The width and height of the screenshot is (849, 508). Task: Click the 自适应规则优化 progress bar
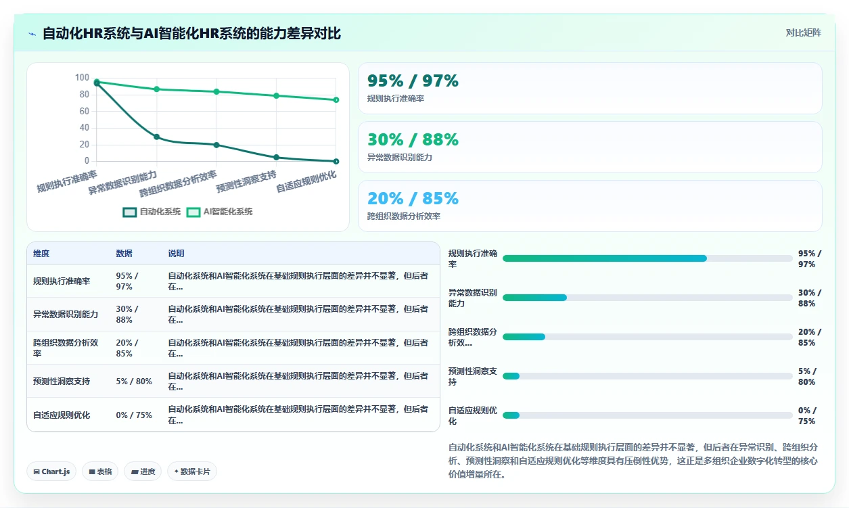point(647,415)
